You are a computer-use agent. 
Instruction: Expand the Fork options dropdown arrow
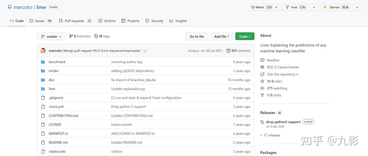tap(314, 7)
